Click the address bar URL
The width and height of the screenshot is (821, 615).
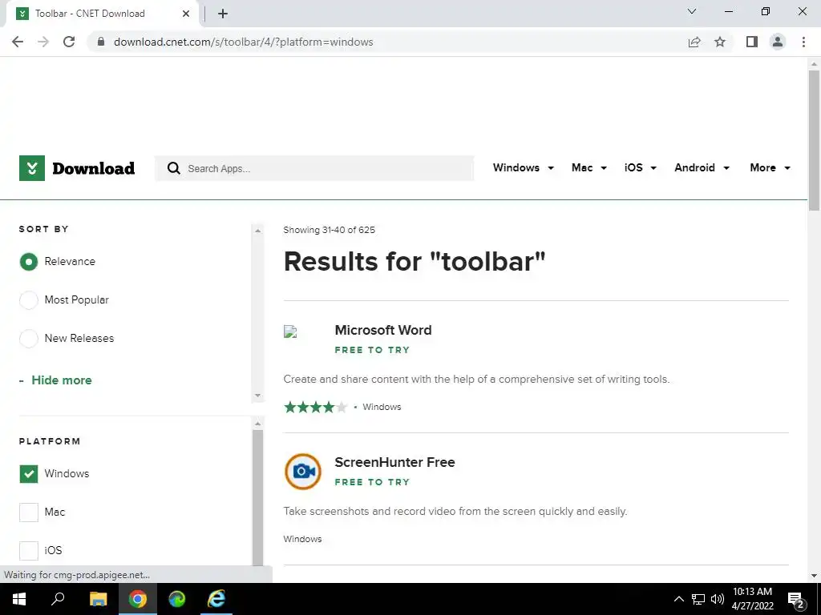click(244, 42)
